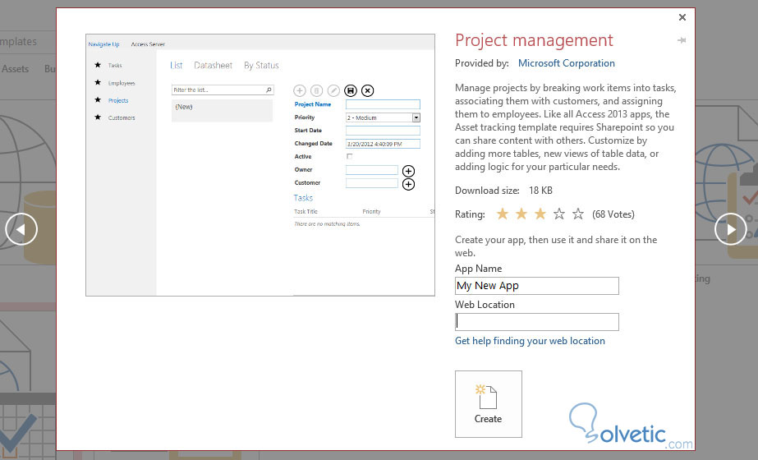Go to the next template preview
Image resolution: width=758 pixels, height=460 pixels.
pos(730,229)
